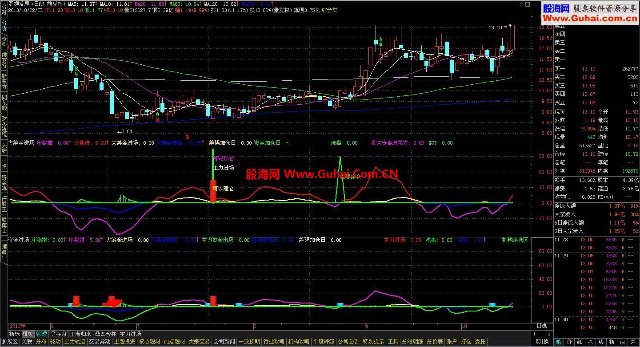Open the 分价表 tab

(435, 342)
